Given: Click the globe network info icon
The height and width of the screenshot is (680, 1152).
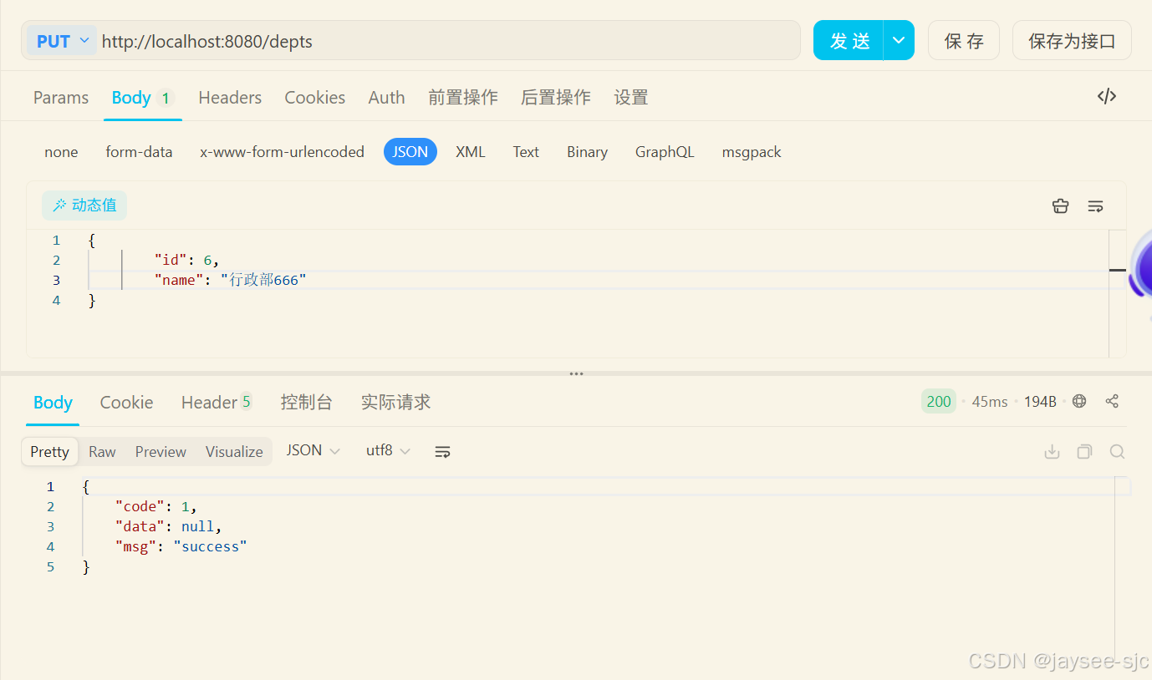Looking at the screenshot, I should coord(1079,401).
